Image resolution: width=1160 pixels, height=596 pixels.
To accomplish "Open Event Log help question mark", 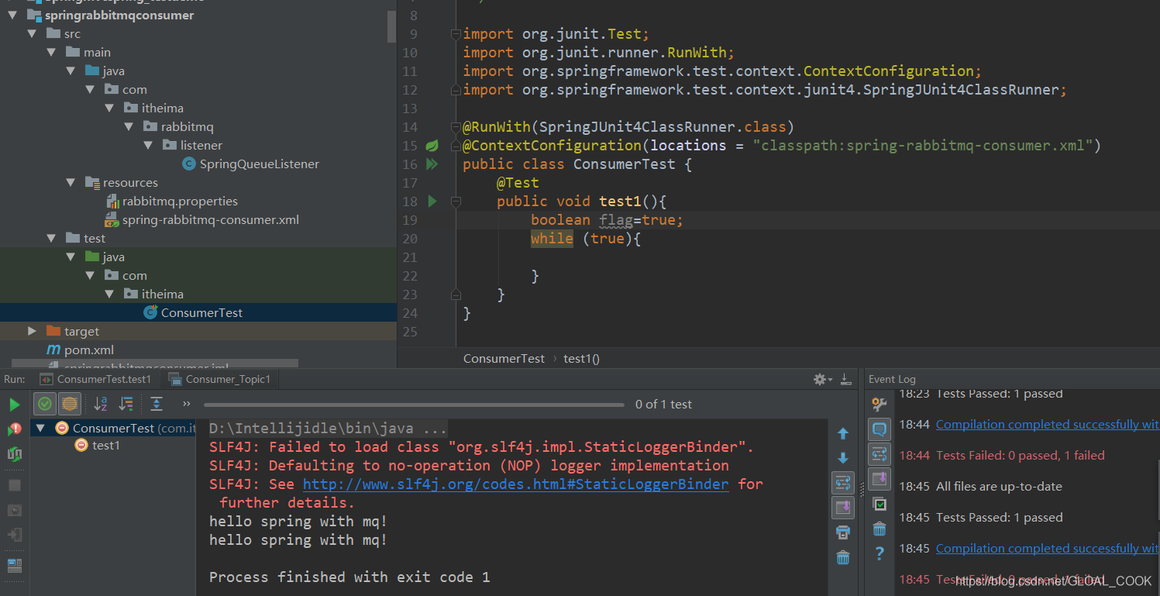I will (879, 553).
